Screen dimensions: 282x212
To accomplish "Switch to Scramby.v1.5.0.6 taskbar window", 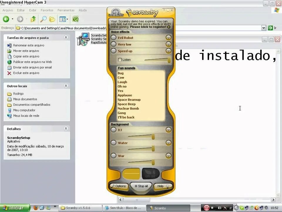I will point(80,208).
